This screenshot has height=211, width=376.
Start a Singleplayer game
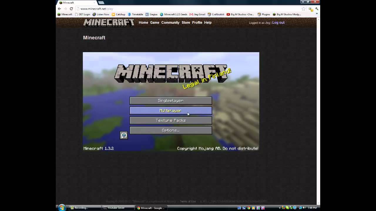tap(171, 101)
